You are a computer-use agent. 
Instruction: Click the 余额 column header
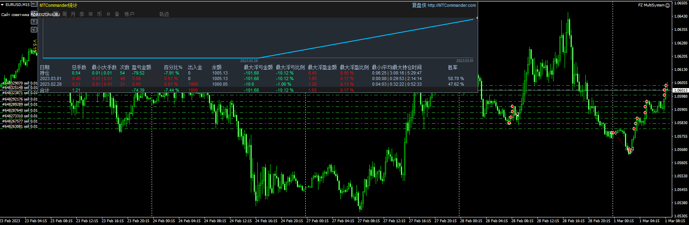click(x=217, y=67)
